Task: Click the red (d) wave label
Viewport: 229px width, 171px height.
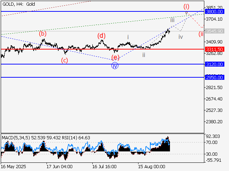Action: pyautogui.click(x=102, y=35)
